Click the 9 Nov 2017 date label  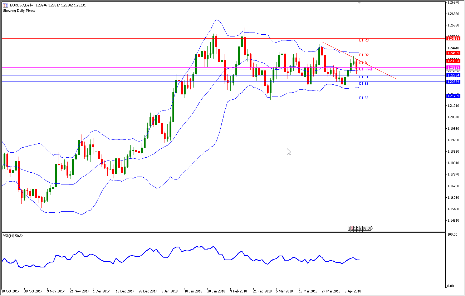pos(56,291)
